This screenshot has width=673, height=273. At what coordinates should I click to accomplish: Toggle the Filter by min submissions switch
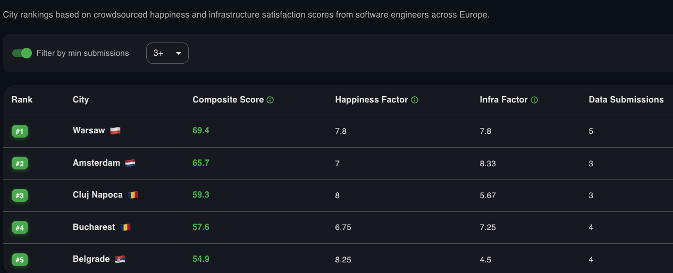tap(22, 53)
